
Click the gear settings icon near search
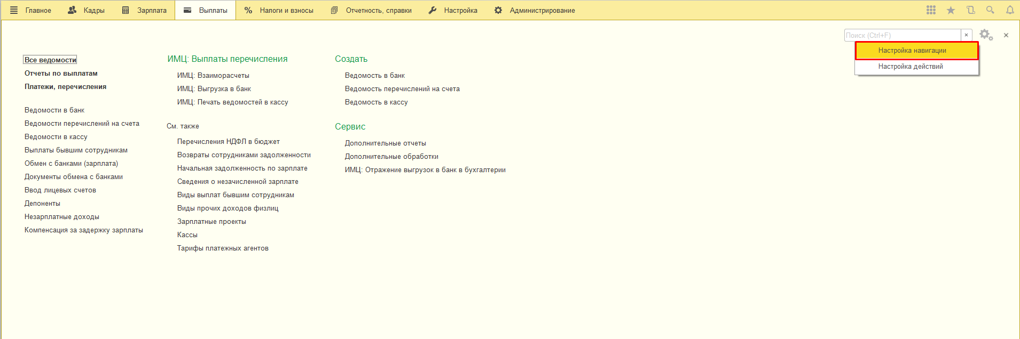coord(985,35)
